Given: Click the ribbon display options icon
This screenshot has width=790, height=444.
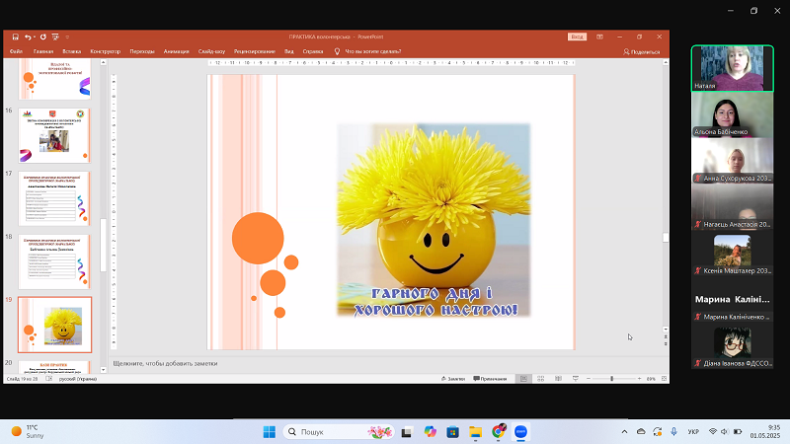Looking at the screenshot, I should pyautogui.click(x=599, y=37).
